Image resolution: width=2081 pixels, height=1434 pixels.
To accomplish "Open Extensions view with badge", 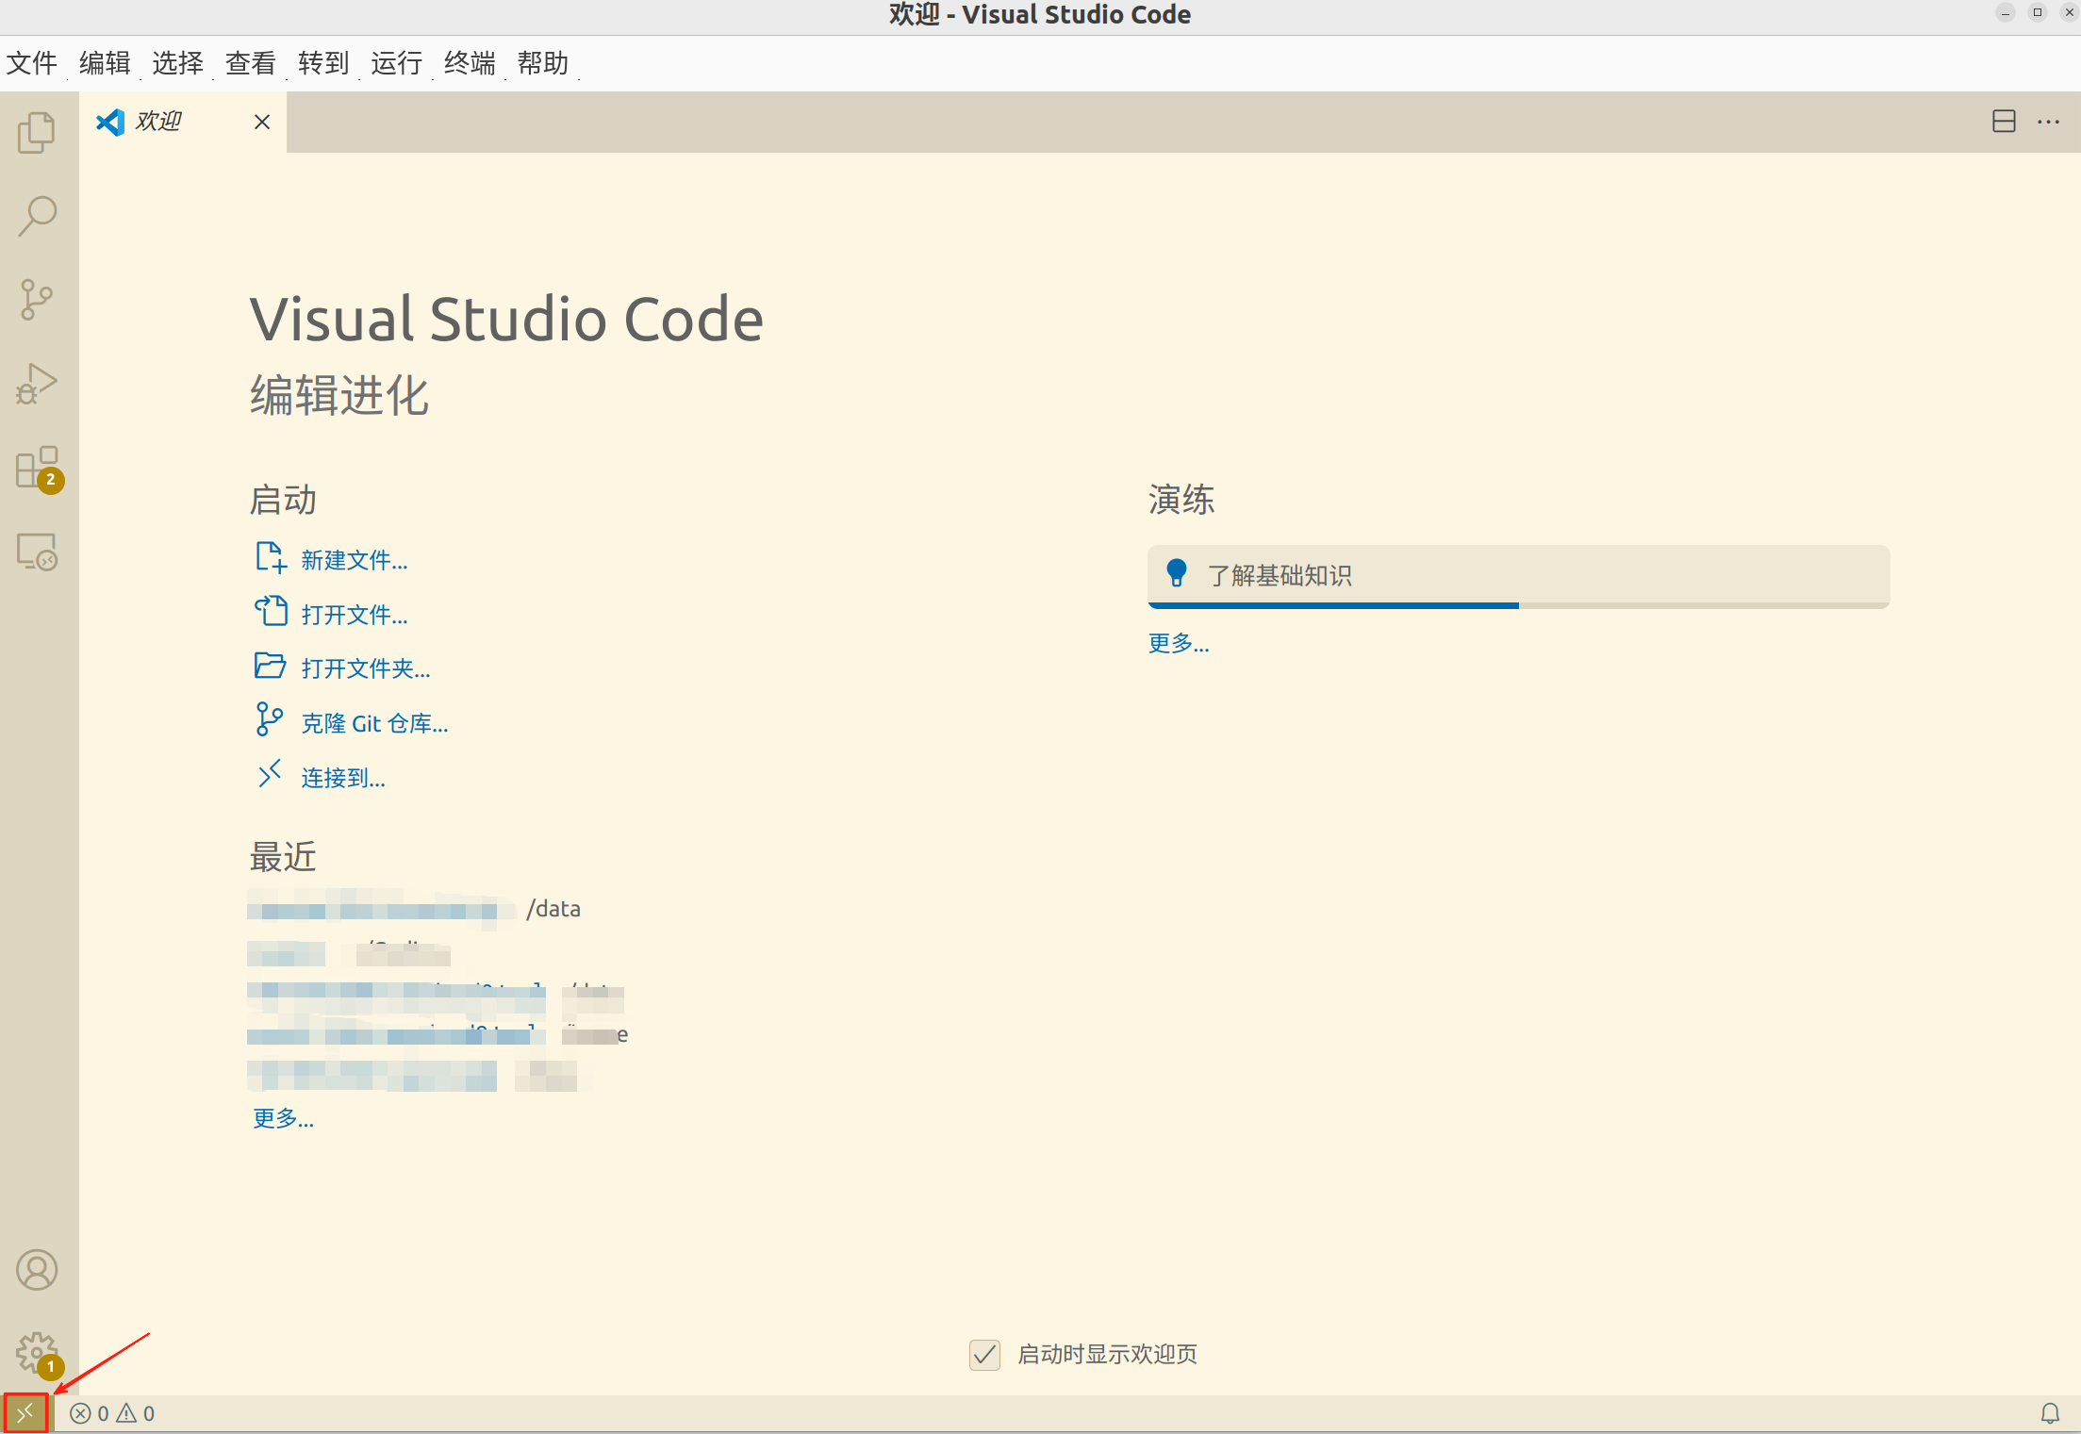I will 37,468.
